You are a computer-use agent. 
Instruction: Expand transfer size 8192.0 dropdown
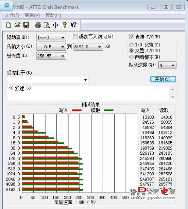click(x=88, y=47)
